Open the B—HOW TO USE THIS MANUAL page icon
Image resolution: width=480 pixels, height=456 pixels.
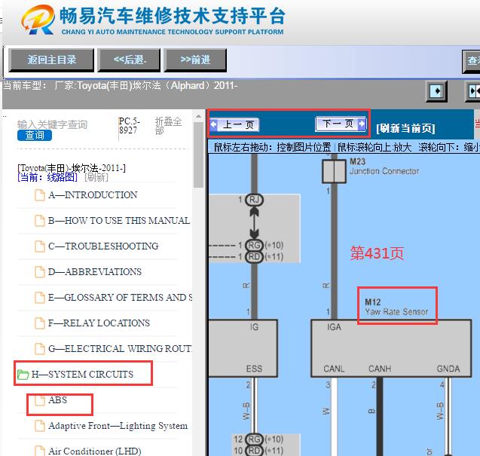point(39,221)
